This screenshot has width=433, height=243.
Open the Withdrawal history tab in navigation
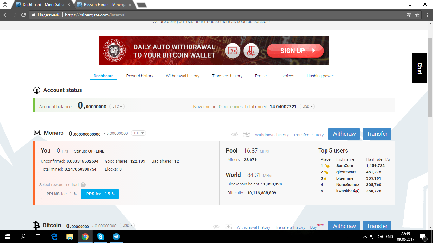click(x=183, y=76)
